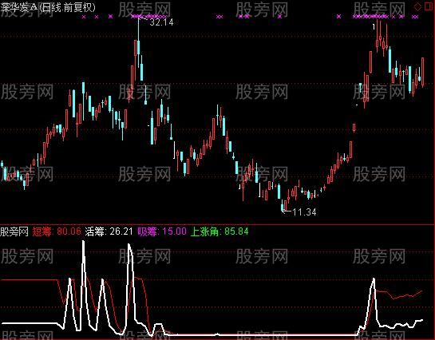Select the 吸筹: 15.00 indicator value

(x=162, y=231)
